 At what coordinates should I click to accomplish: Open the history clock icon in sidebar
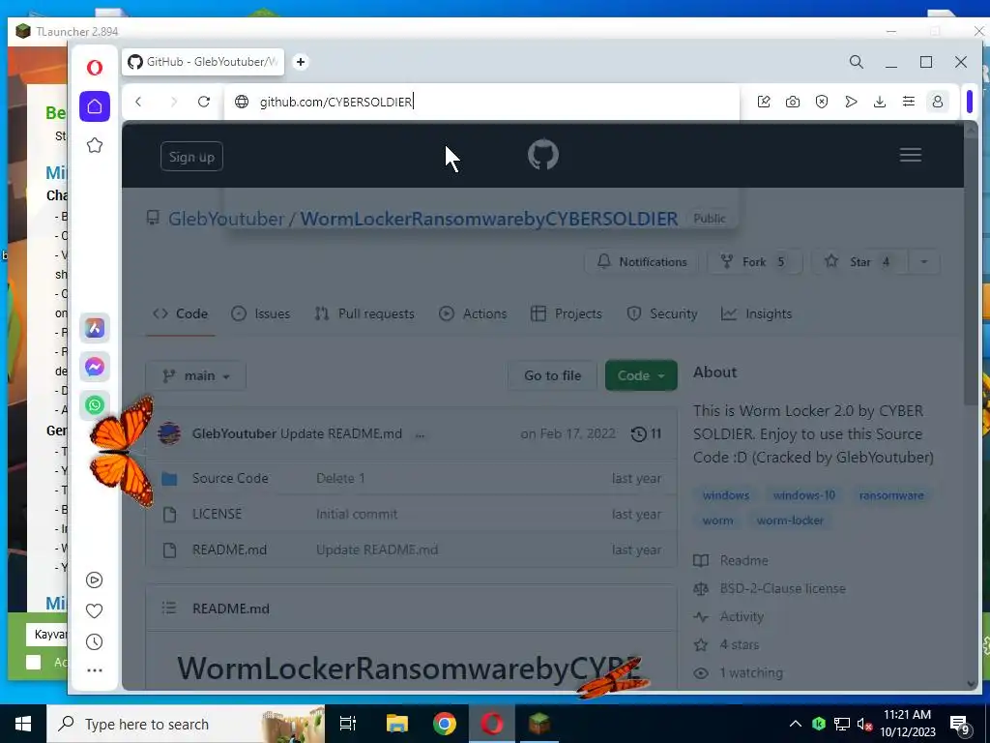coord(94,642)
